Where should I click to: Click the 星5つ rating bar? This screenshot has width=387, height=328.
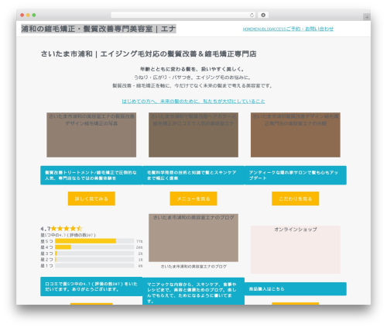(x=94, y=241)
